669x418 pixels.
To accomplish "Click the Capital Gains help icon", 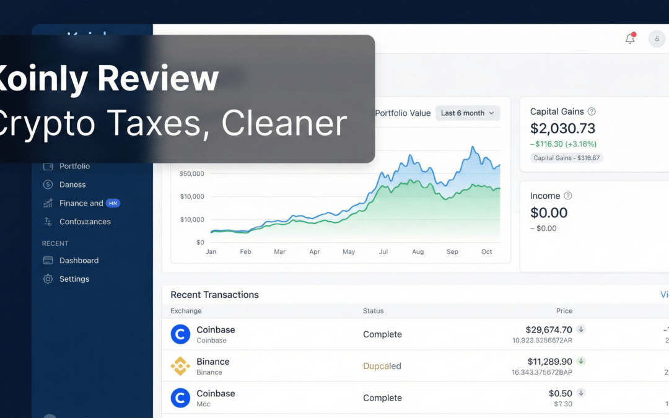I will point(592,111).
